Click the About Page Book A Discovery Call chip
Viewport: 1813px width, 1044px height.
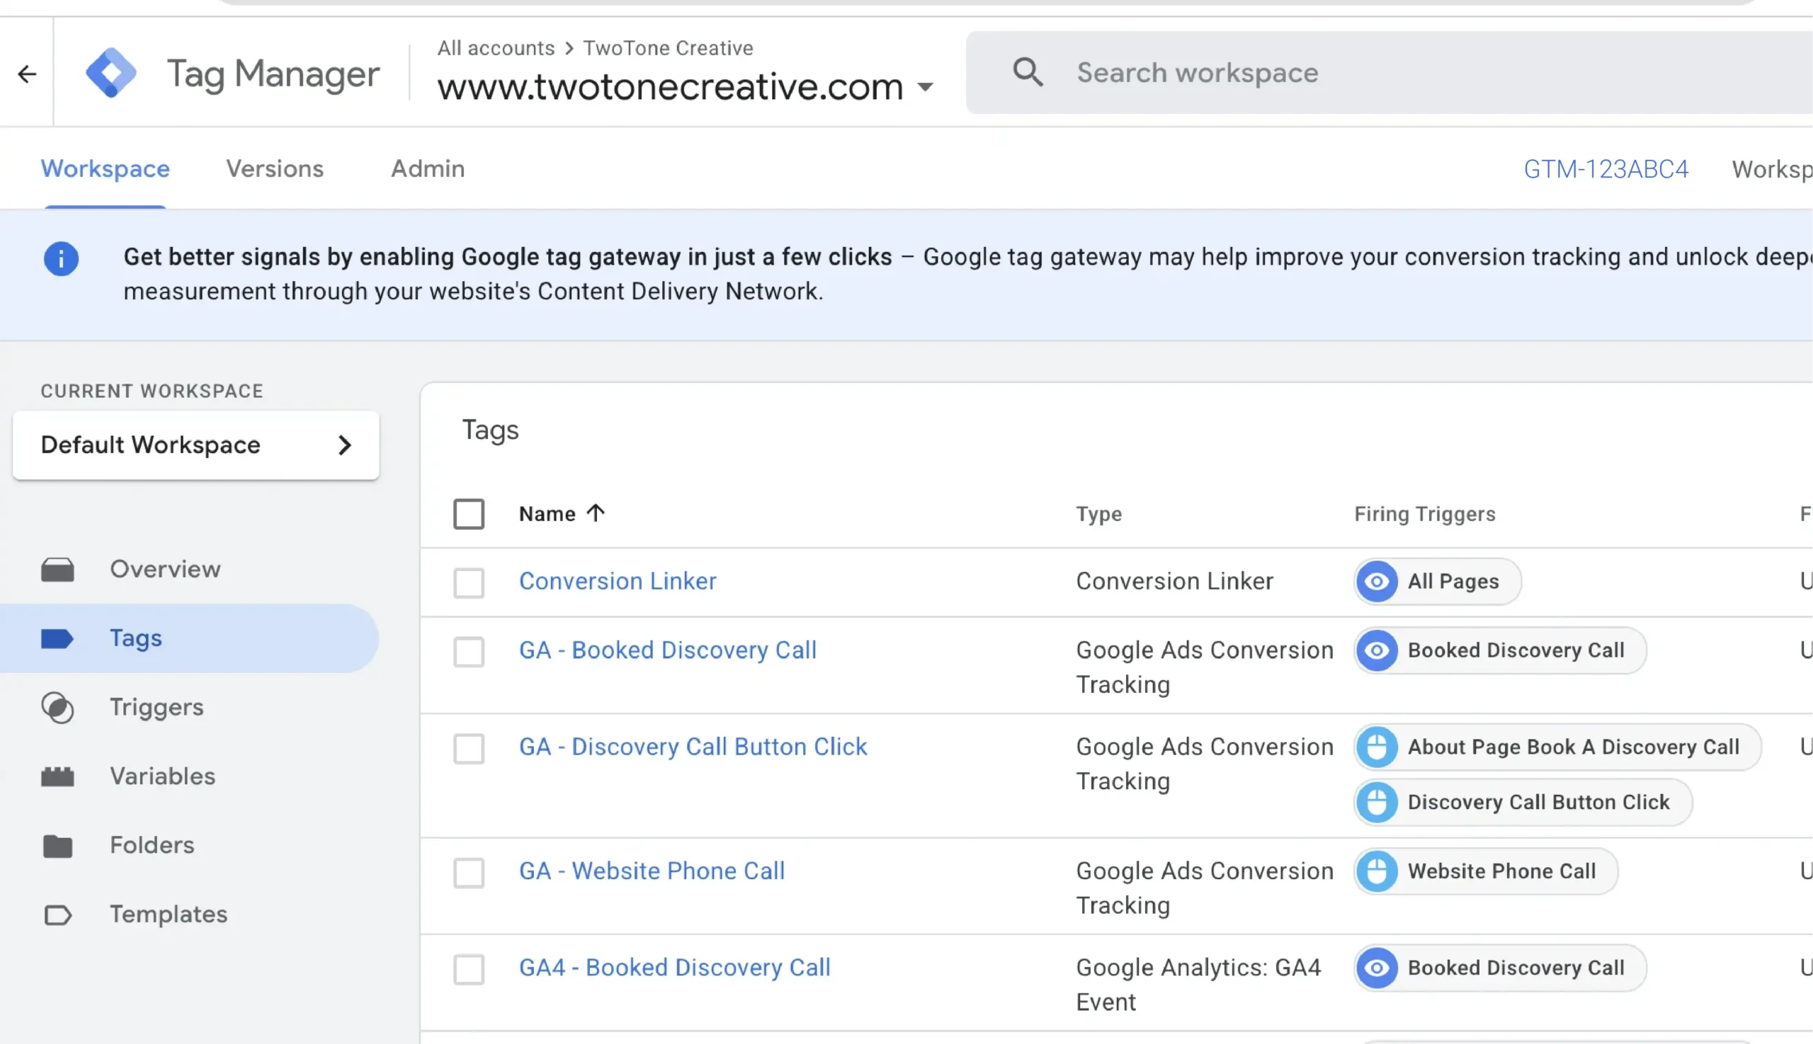pos(1557,747)
